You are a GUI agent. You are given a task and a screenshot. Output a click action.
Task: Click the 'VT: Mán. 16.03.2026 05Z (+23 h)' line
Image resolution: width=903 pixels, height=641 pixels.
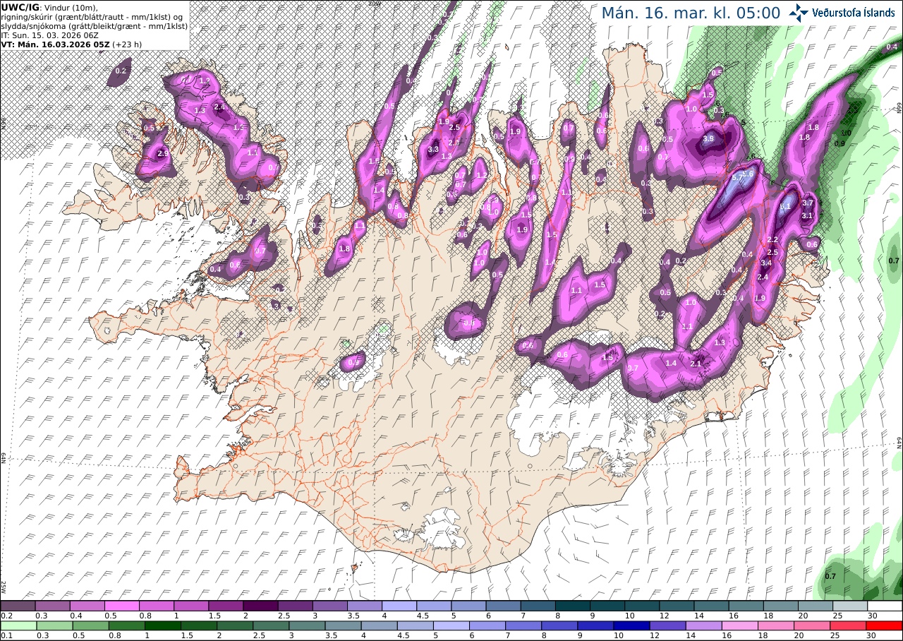coord(71,44)
